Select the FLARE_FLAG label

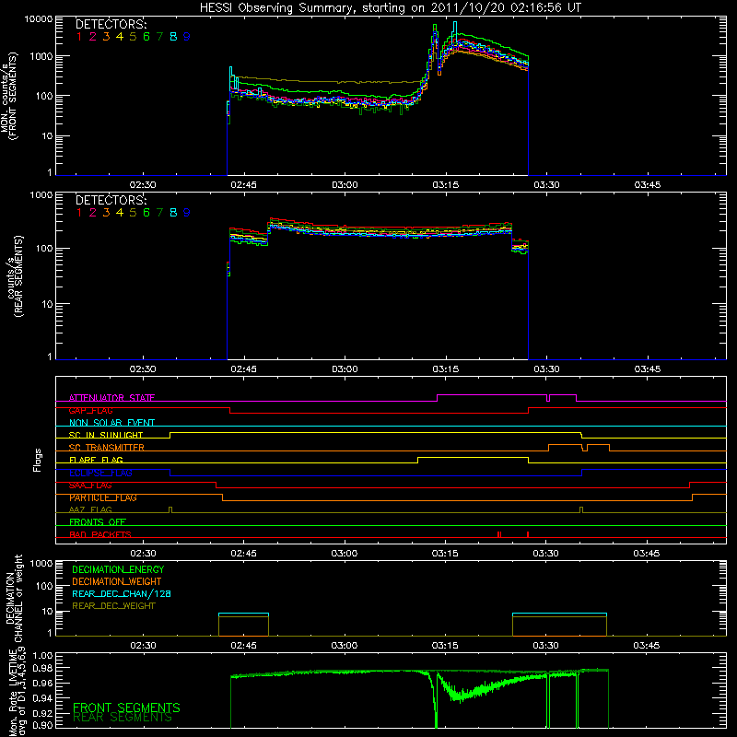coord(96,460)
